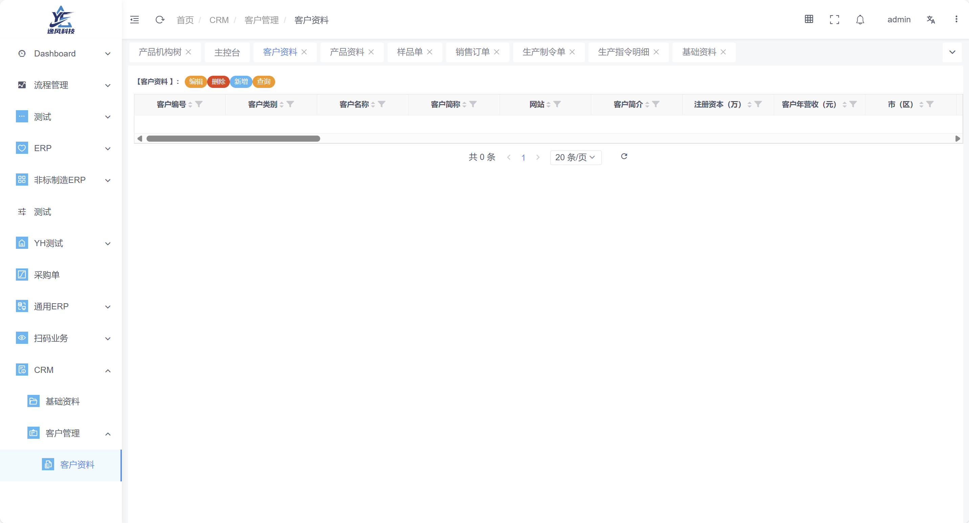
Task: Switch to the 产品资料 tab
Action: point(346,52)
